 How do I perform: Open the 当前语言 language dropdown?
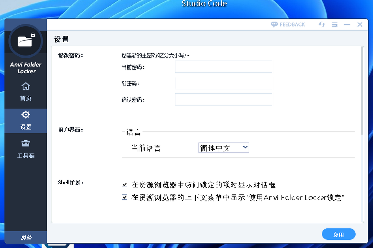223,147
